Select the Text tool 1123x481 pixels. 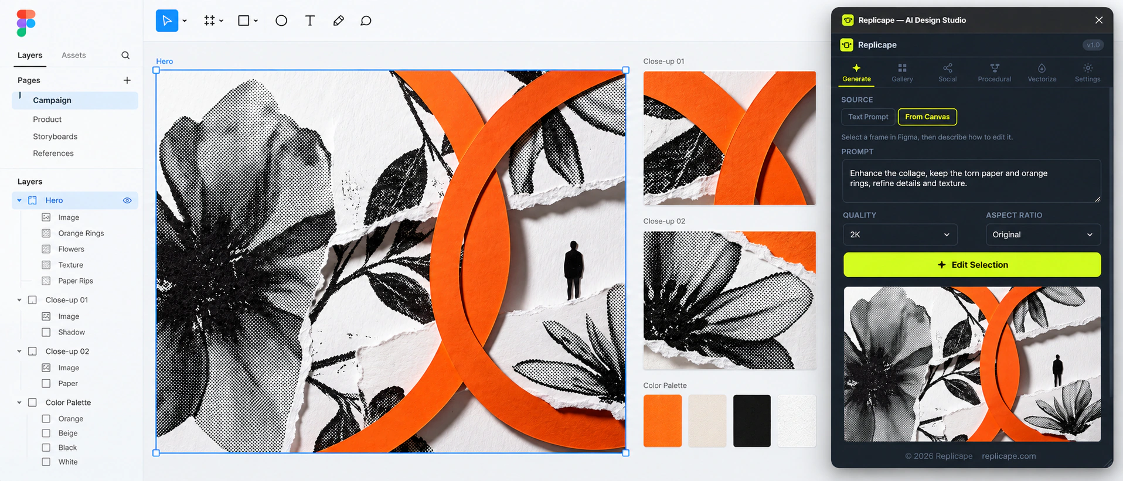point(310,21)
